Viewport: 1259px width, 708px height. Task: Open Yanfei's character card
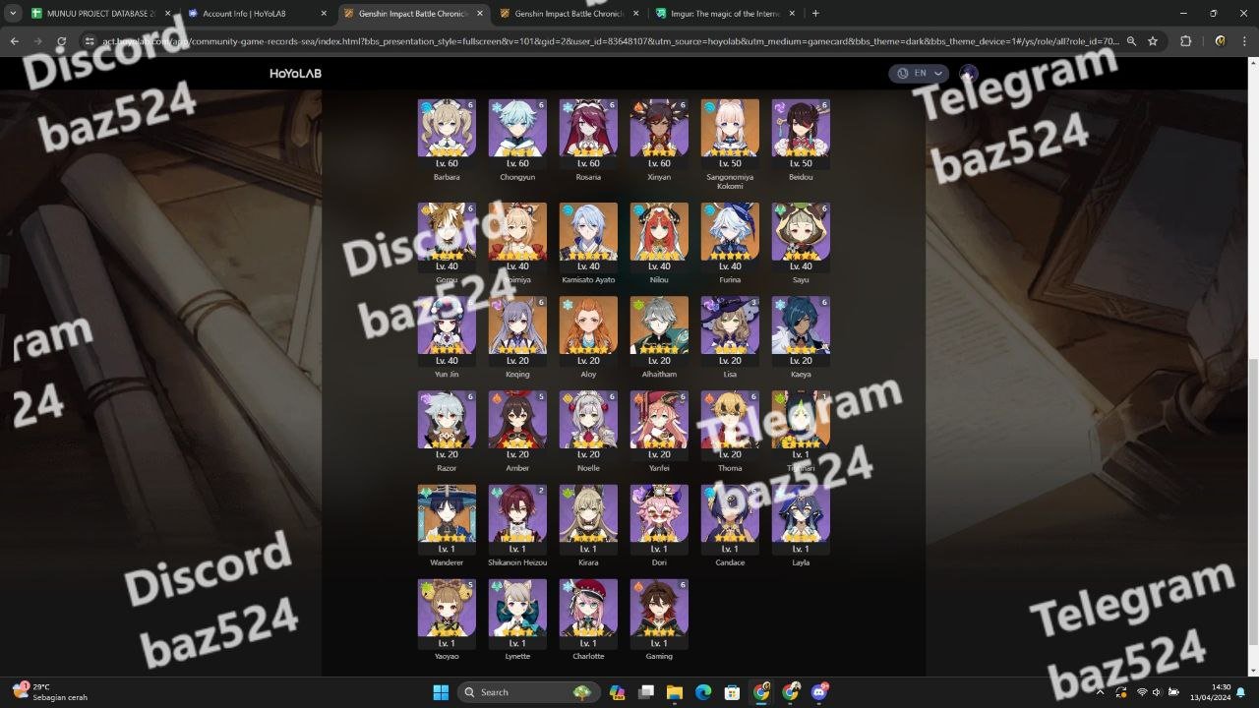(x=659, y=427)
